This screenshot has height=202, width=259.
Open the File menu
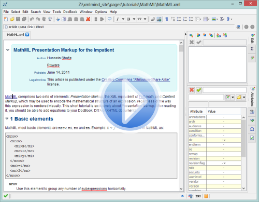click(6, 12)
